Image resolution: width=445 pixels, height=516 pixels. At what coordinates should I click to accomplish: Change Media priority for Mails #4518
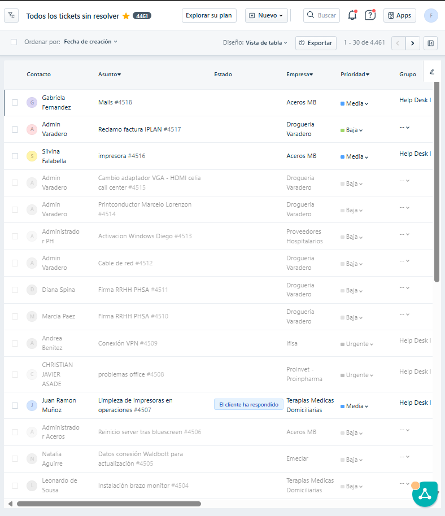(355, 103)
